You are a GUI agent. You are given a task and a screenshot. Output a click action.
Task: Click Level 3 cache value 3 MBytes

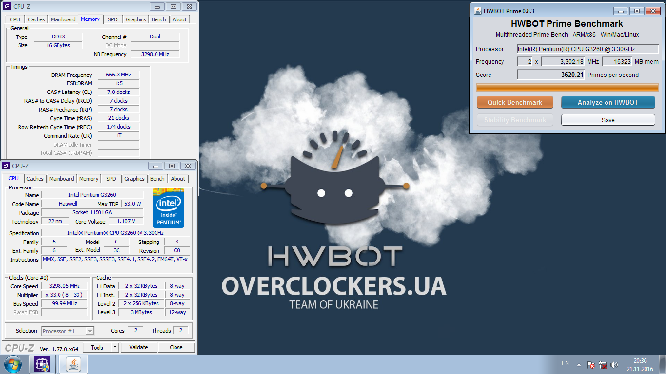tap(141, 312)
